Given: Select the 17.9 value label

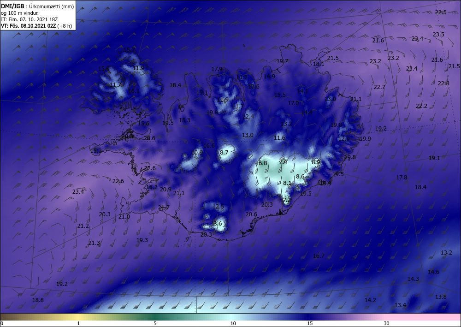Looking at the screenshot, I should coord(217,69).
